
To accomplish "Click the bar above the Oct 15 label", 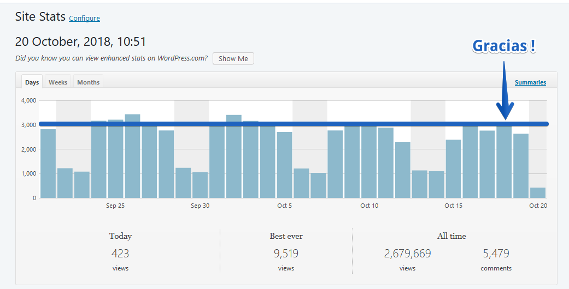I will (x=453, y=168).
